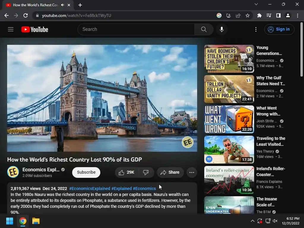This screenshot has height=228, width=304.
Task: View site information padlock icon
Action: [37, 15]
